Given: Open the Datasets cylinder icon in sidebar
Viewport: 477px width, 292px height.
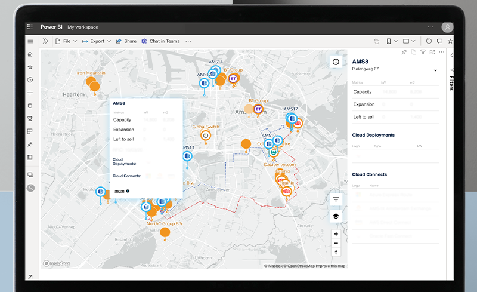Looking at the screenshot, I should [x=30, y=106].
